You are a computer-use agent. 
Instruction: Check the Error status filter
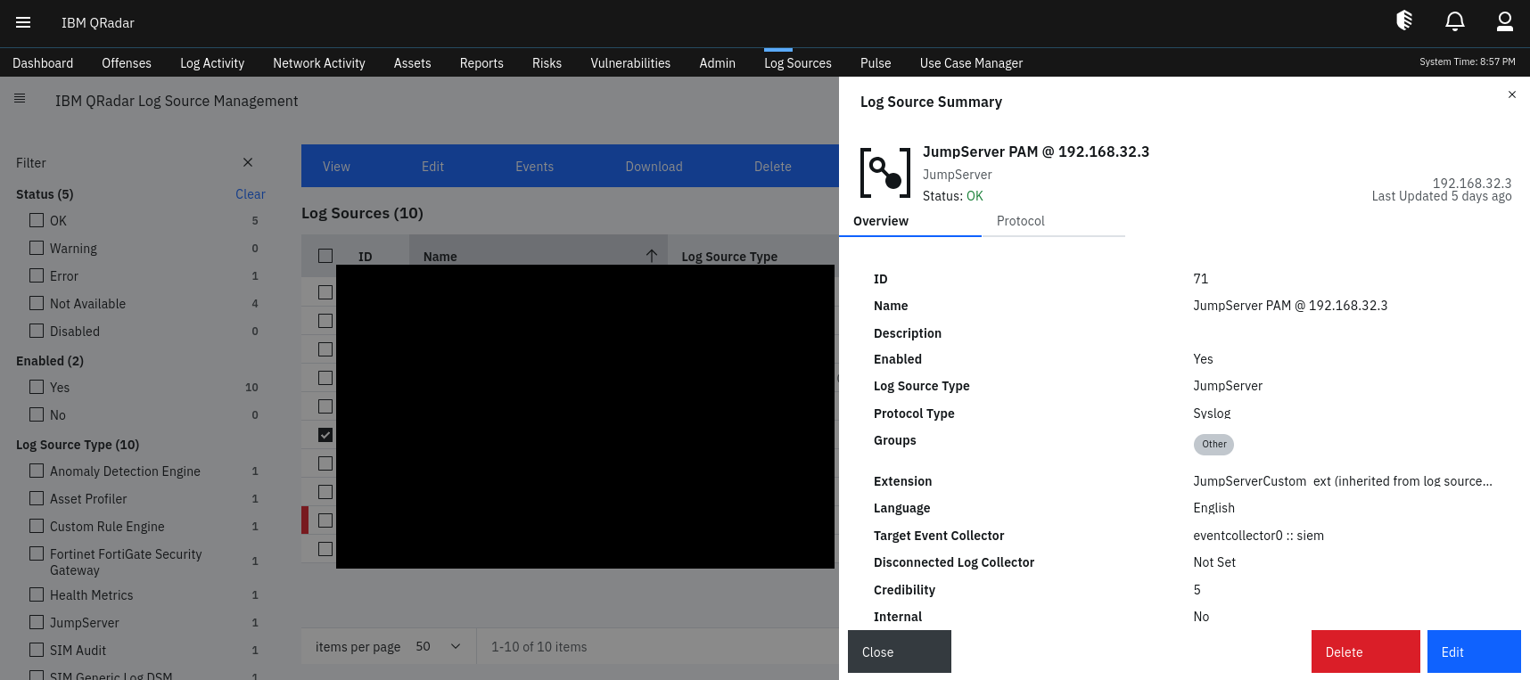[37, 275]
